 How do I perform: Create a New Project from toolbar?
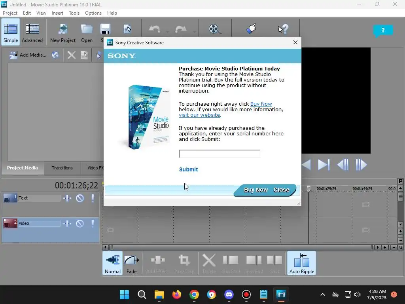pos(63,32)
